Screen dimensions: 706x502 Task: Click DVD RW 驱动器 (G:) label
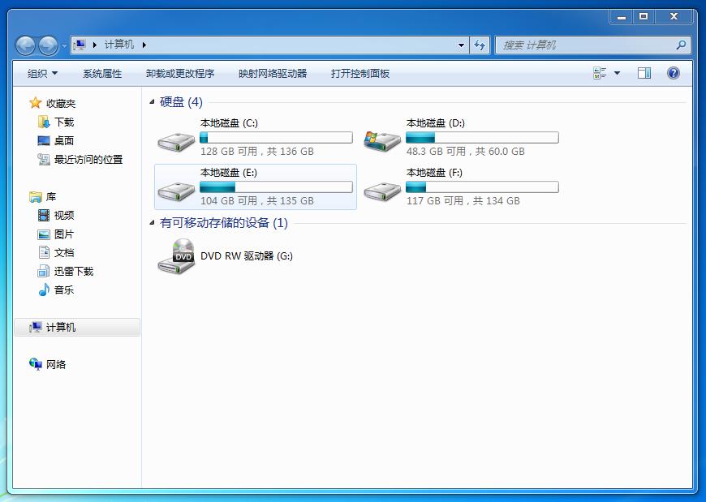click(x=247, y=256)
